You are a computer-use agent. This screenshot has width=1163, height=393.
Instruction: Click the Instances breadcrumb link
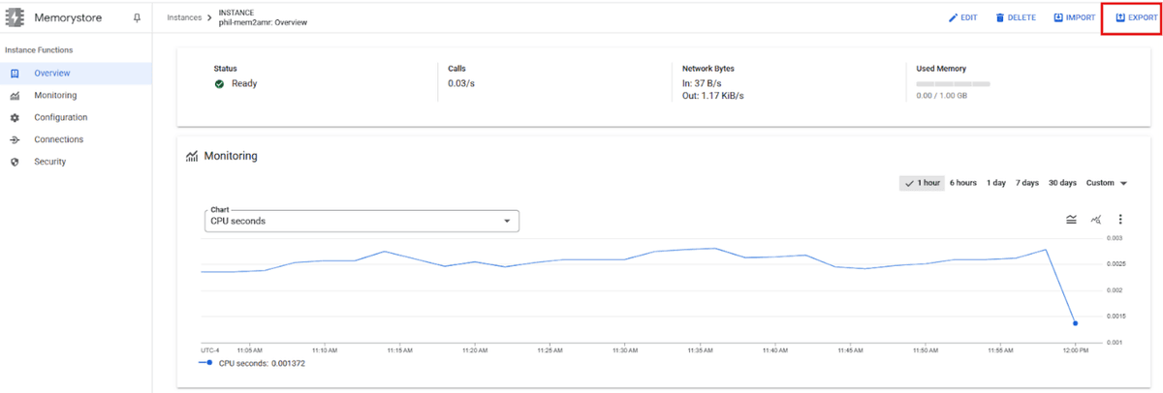click(184, 18)
